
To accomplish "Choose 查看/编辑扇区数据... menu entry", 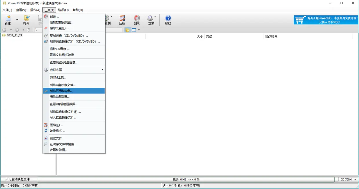I will [x=74, y=104].
